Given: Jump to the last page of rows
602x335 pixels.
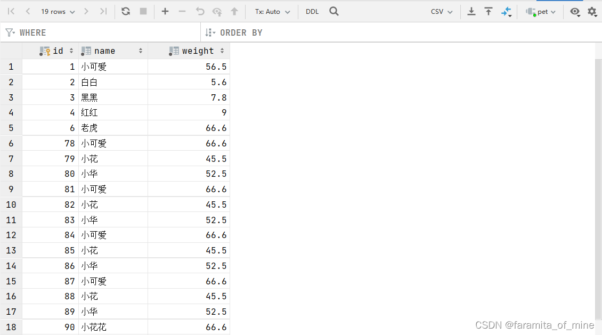Looking at the screenshot, I should pos(103,12).
